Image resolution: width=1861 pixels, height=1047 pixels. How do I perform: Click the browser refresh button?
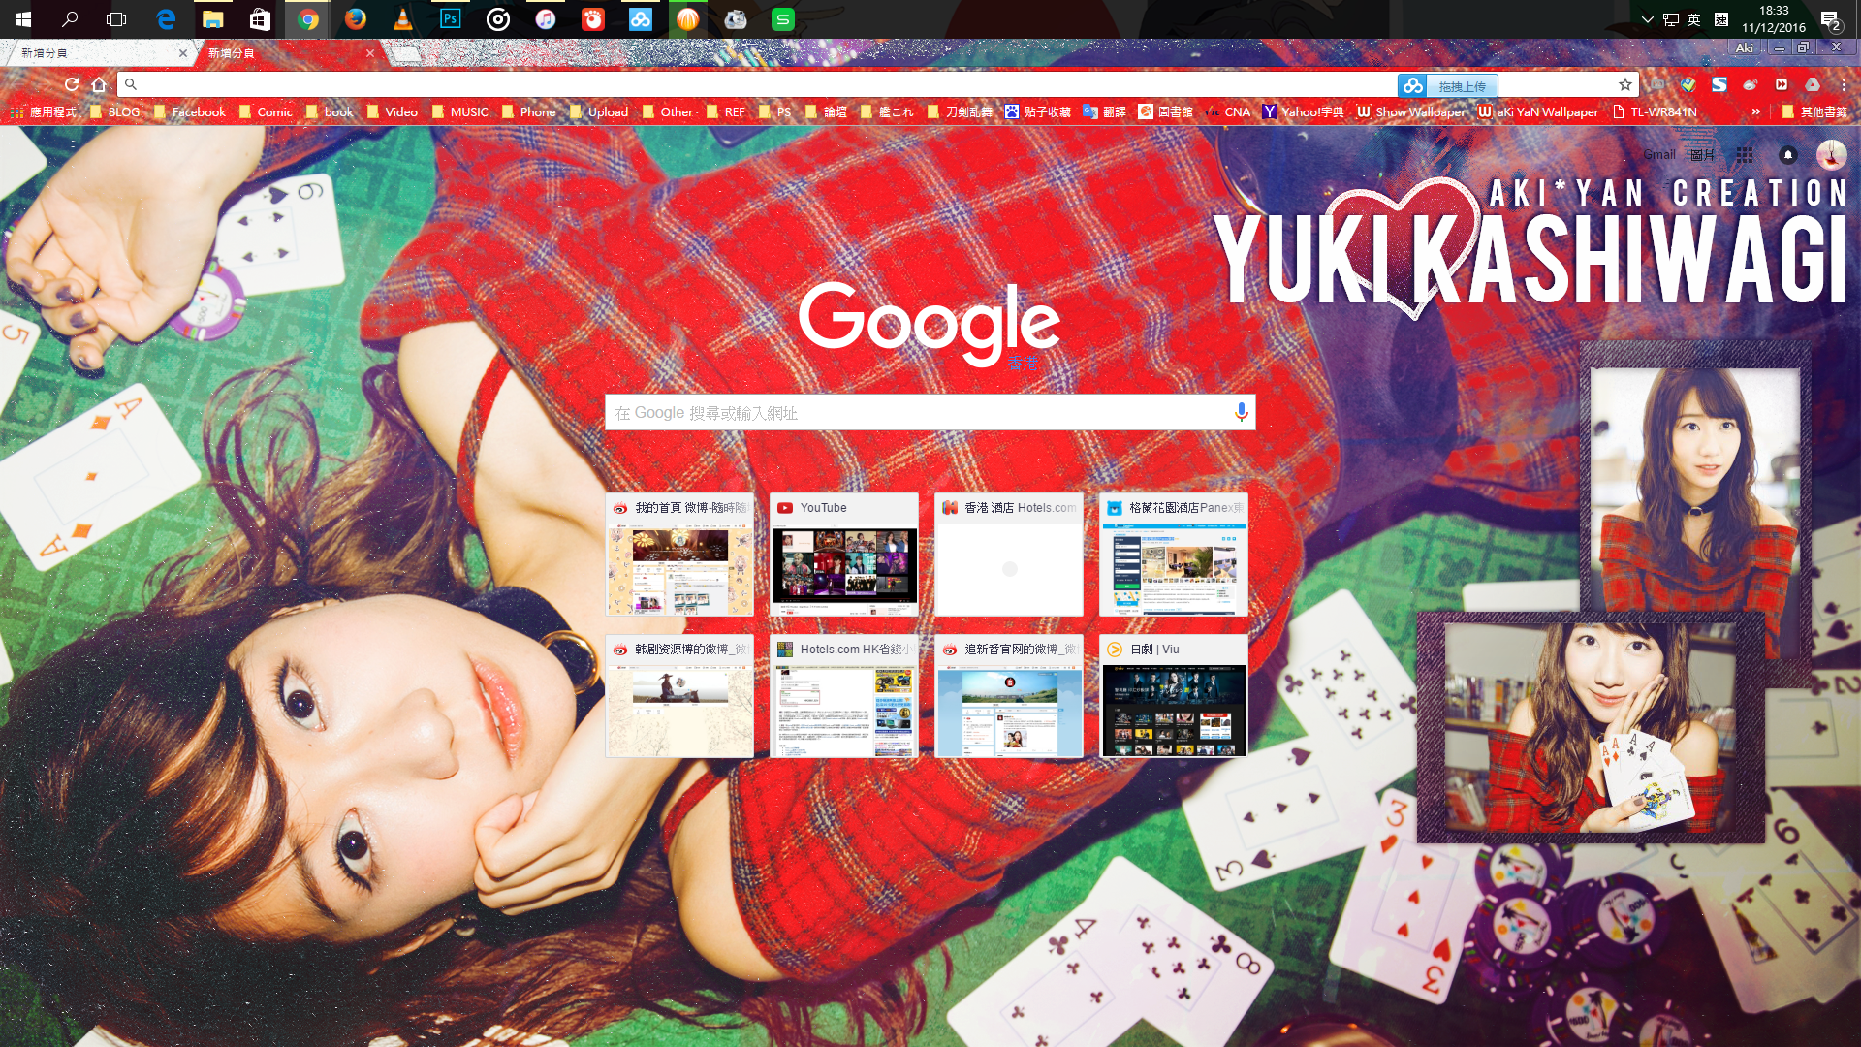(x=71, y=84)
